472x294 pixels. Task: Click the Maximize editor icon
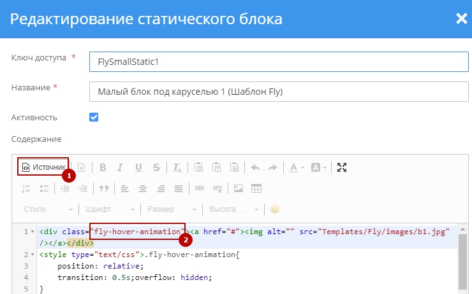pos(342,167)
